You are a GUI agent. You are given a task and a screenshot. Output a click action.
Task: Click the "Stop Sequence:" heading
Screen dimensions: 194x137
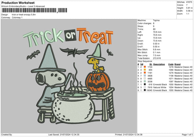(x=145, y=61)
